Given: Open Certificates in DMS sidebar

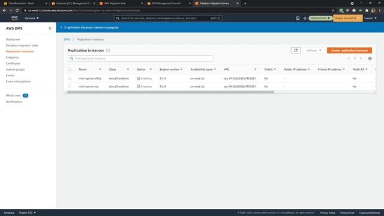Looking at the screenshot, I should click(13, 64).
